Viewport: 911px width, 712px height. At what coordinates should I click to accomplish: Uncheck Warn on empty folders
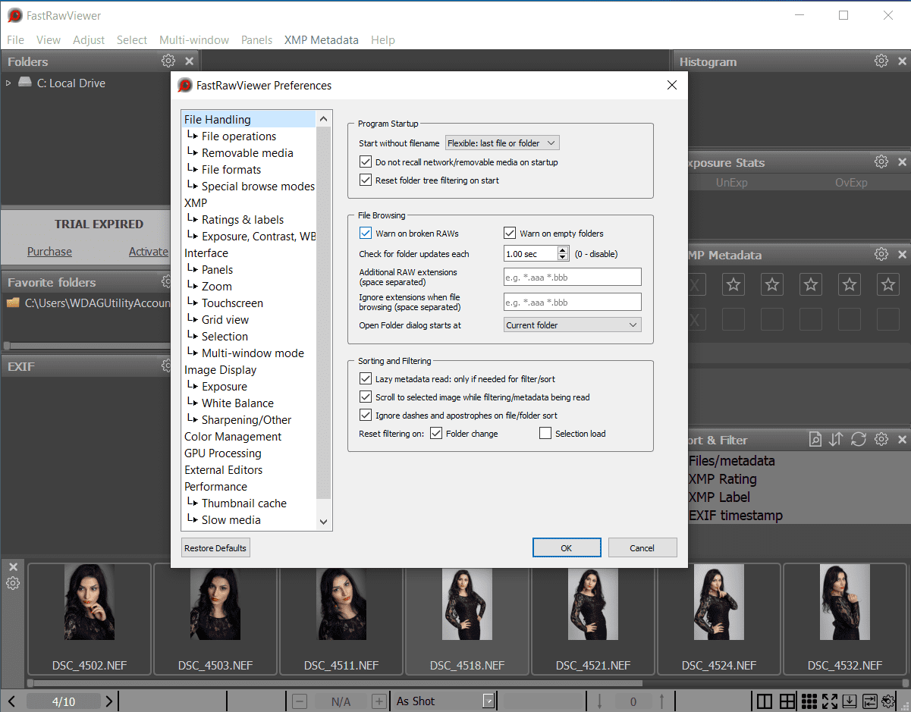pyautogui.click(x=510, y=234)
